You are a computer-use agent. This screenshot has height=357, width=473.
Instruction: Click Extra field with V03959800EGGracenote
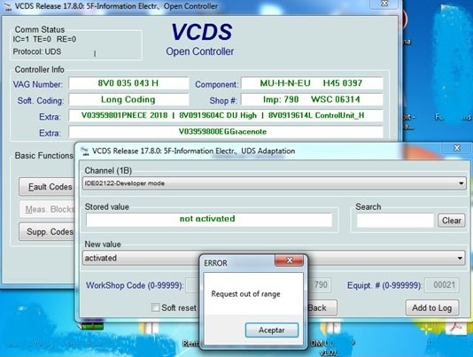[x=226, y=132]
